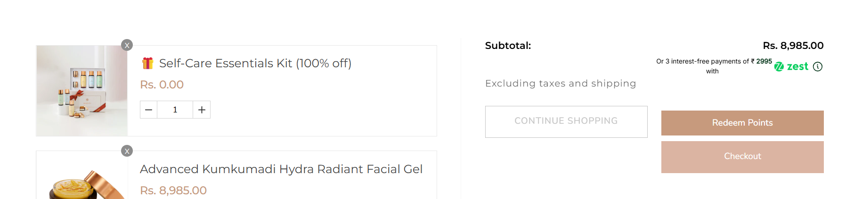
Task: Click the Zest info icon
Action: [818, 67]
